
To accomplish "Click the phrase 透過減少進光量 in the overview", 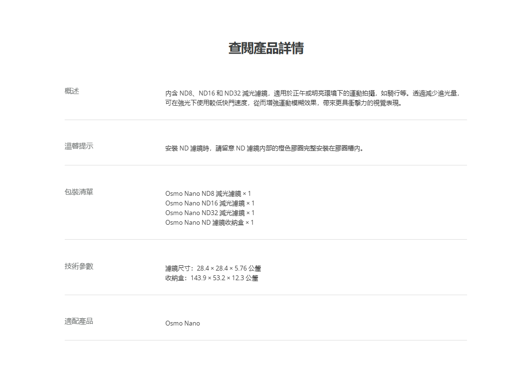I will click(435, 93).
